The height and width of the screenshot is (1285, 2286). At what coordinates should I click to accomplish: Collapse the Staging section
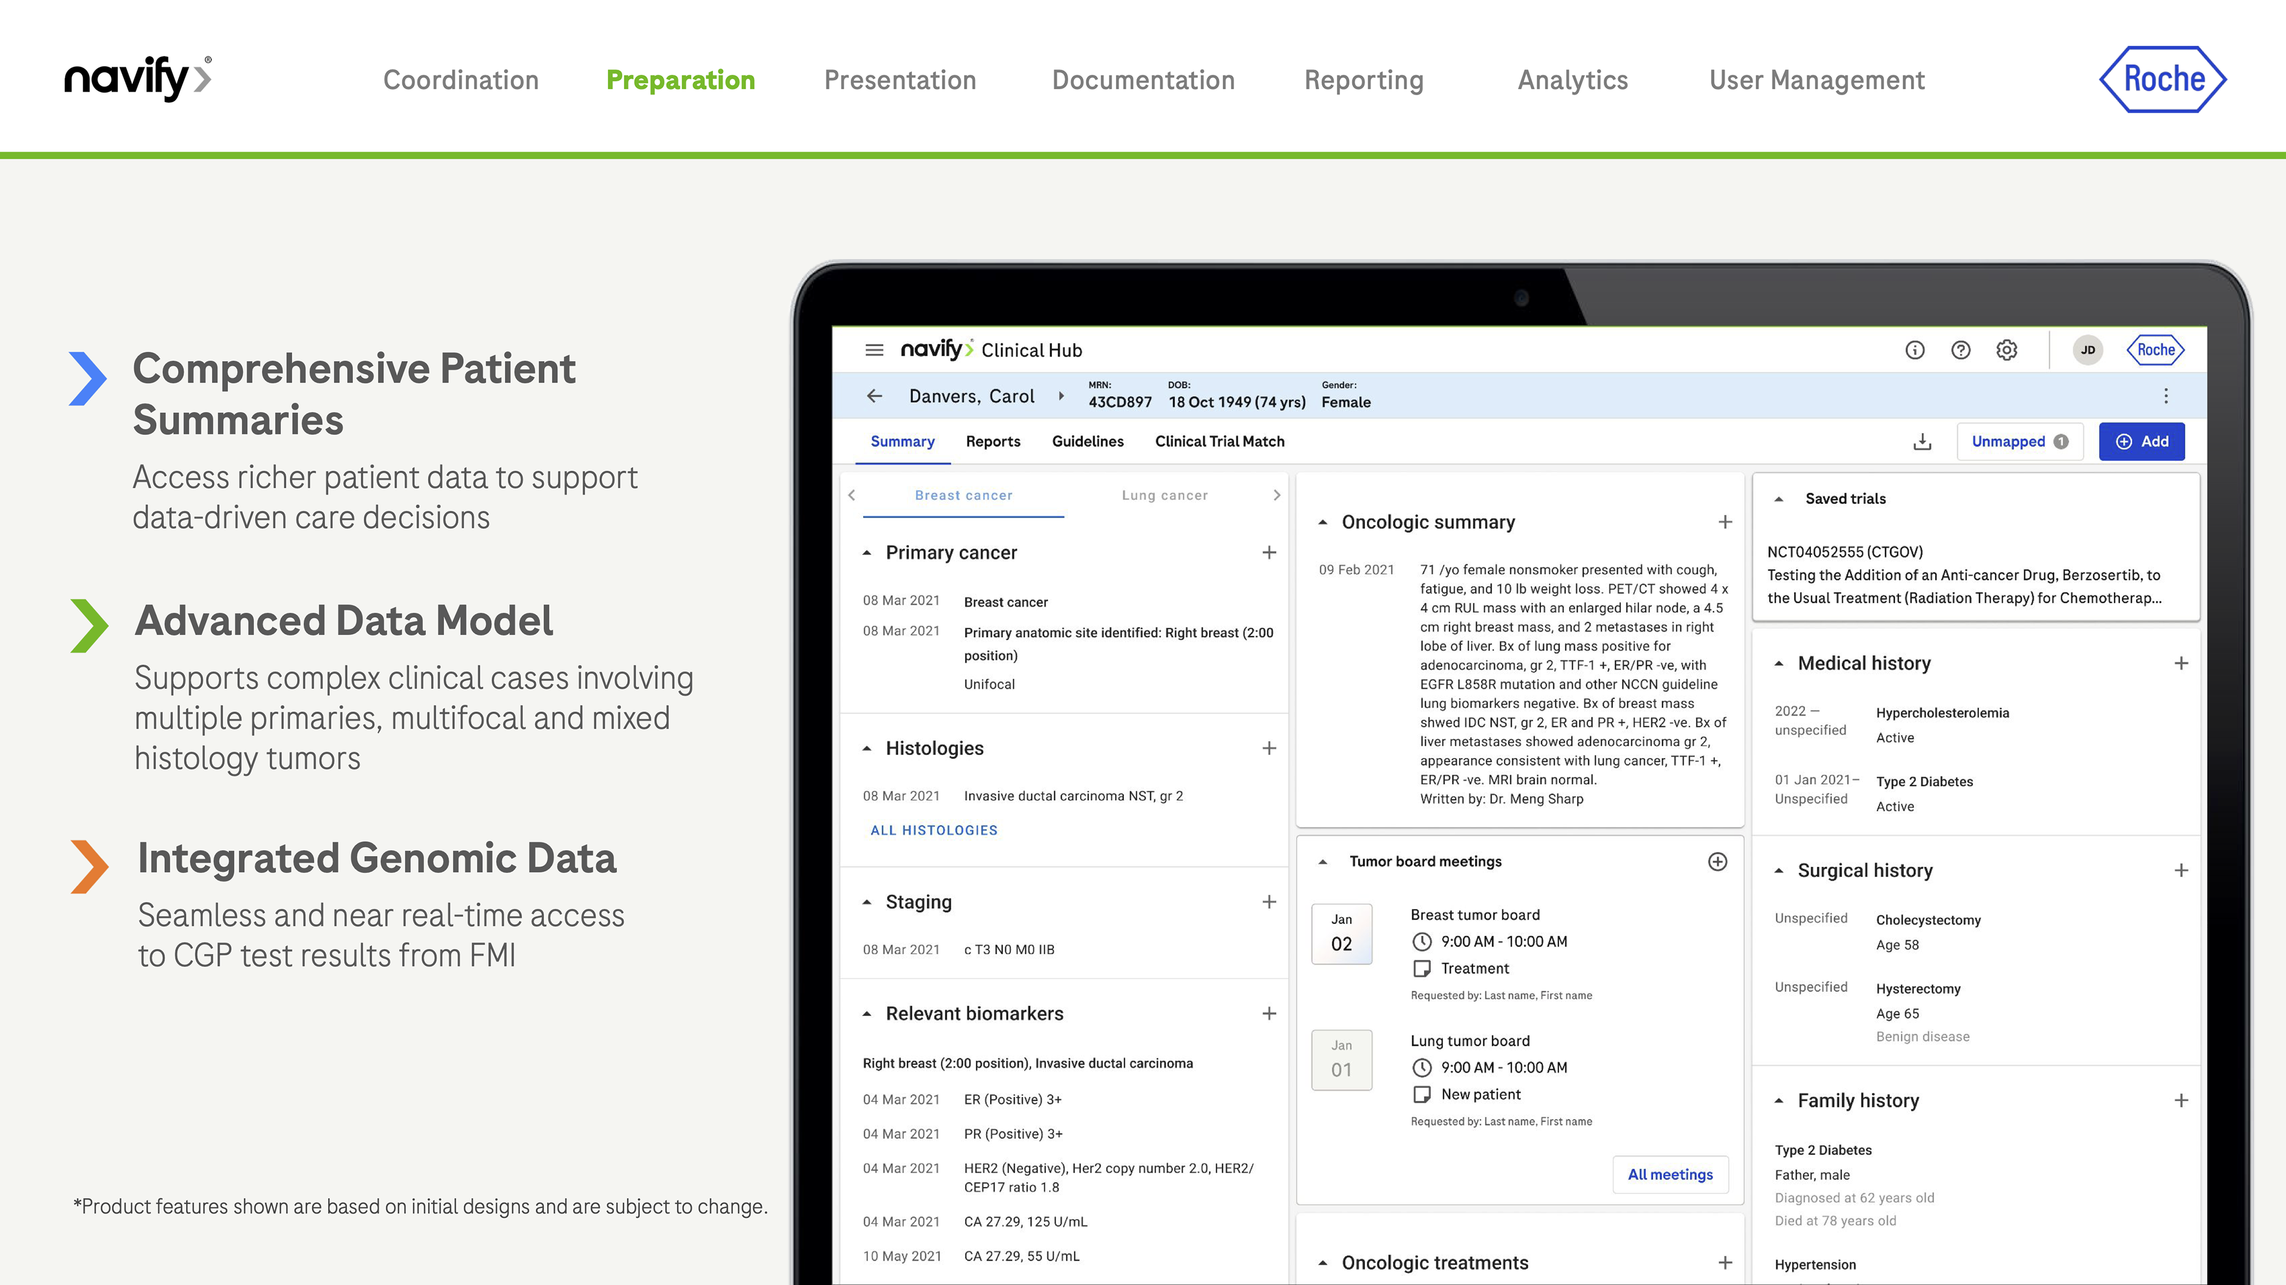[867, 902]
